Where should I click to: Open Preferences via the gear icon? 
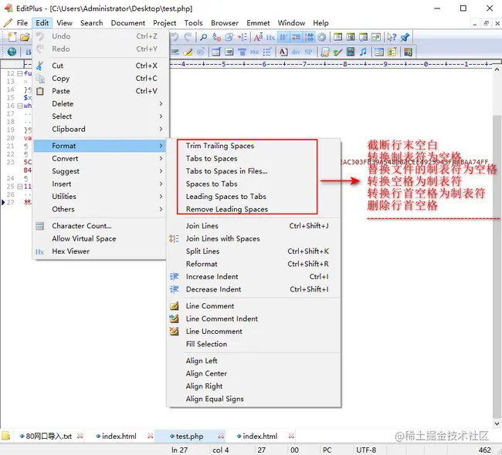tap(322, 37)
